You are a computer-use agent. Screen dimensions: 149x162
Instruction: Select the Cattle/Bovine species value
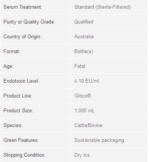coord(88,126)
